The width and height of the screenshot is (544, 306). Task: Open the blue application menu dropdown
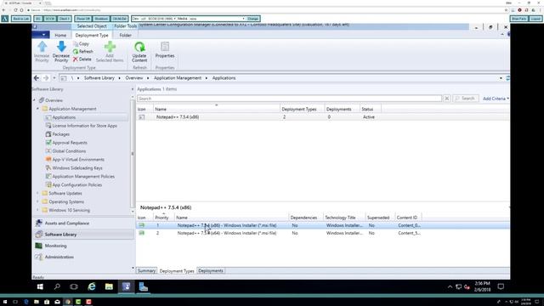[40, 35]
